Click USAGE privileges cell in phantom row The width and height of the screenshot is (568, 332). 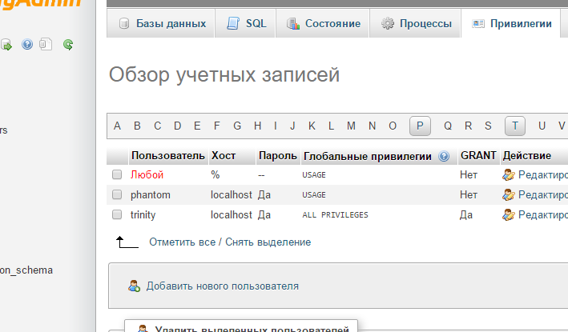(x=314, y=195)
